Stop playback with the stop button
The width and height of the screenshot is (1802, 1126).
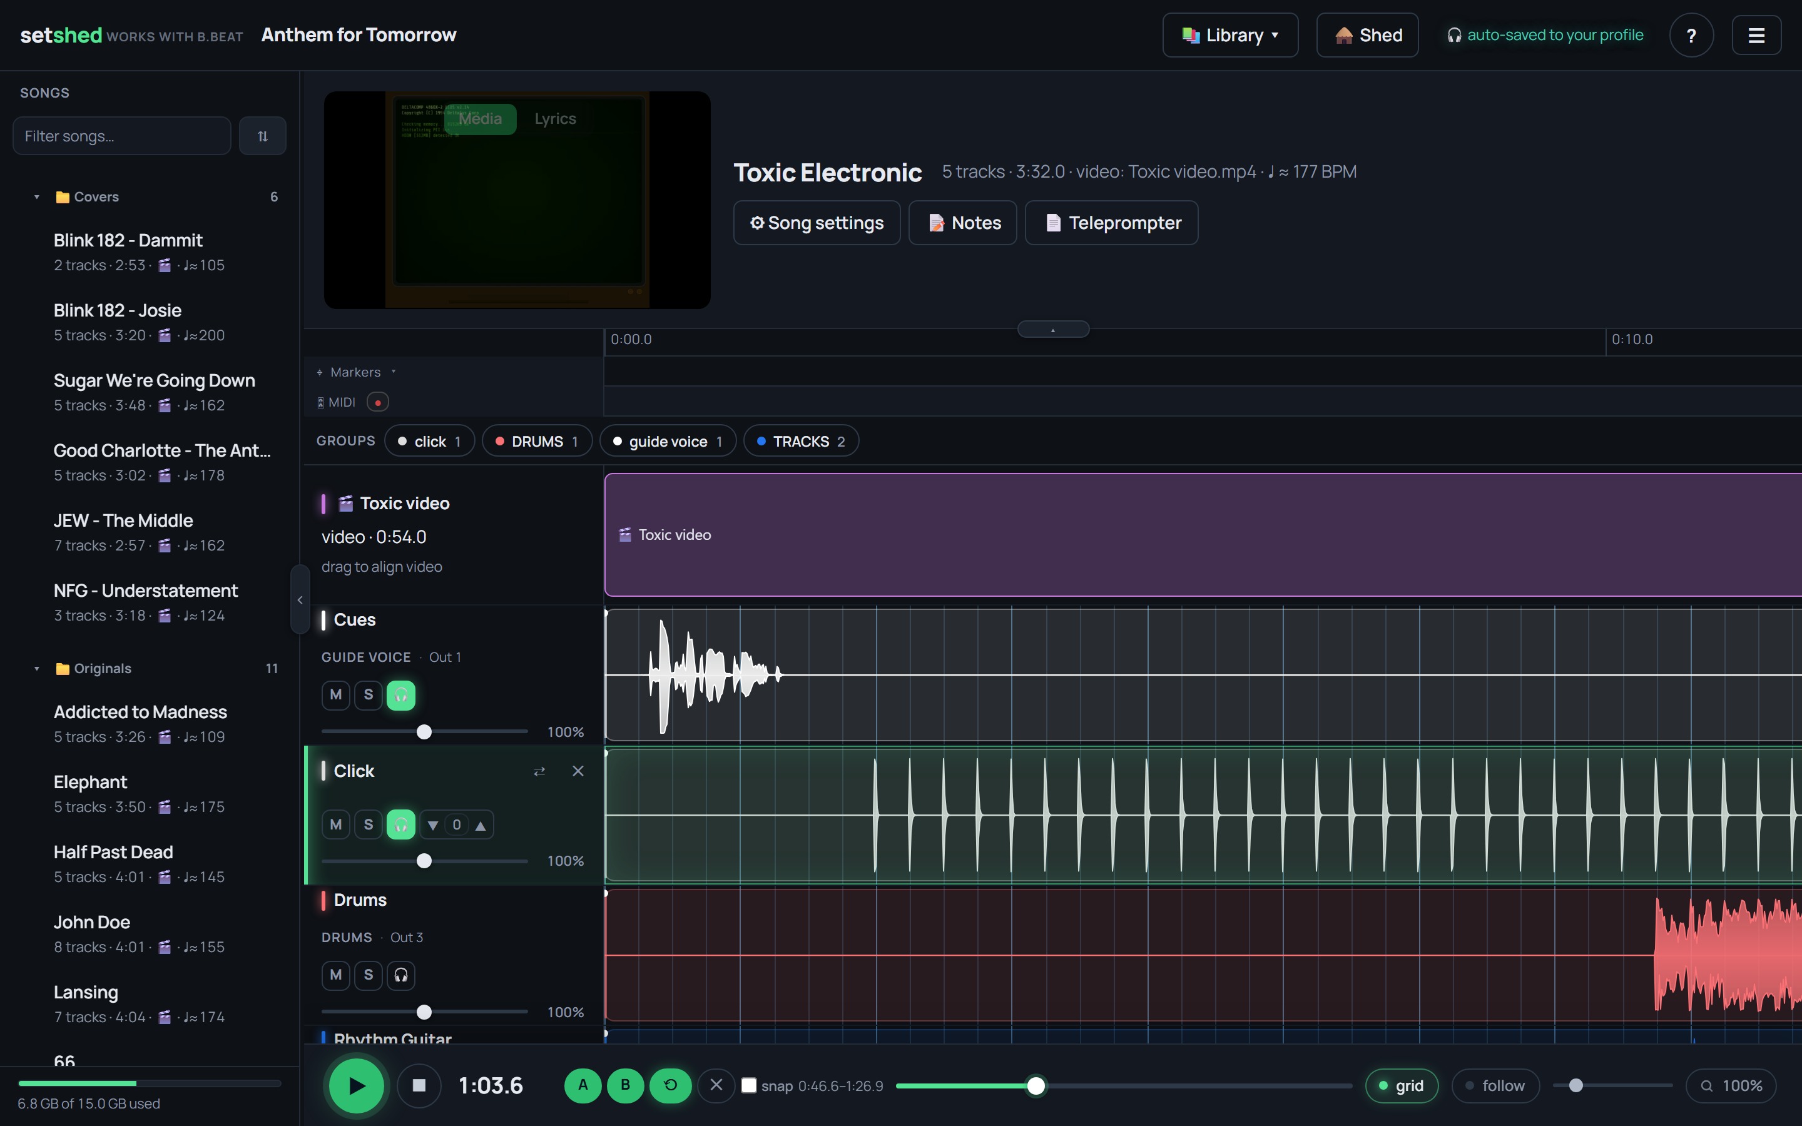[x=419, y=1086]
